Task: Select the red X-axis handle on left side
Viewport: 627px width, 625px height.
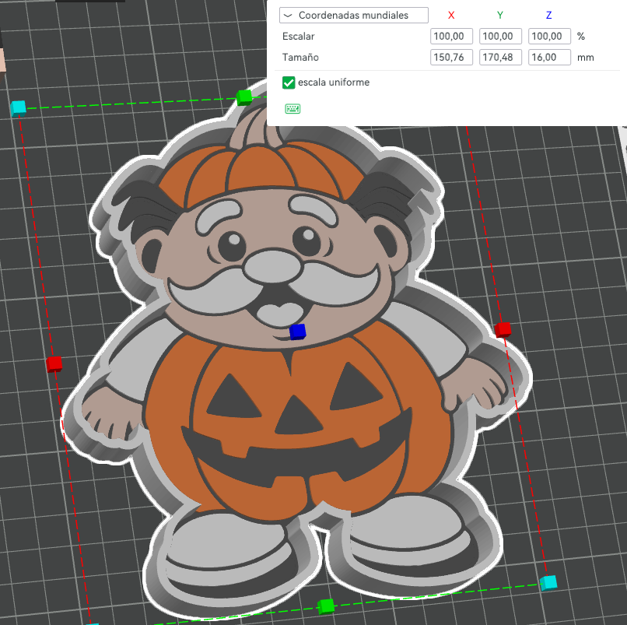Action: coord(54,364)
